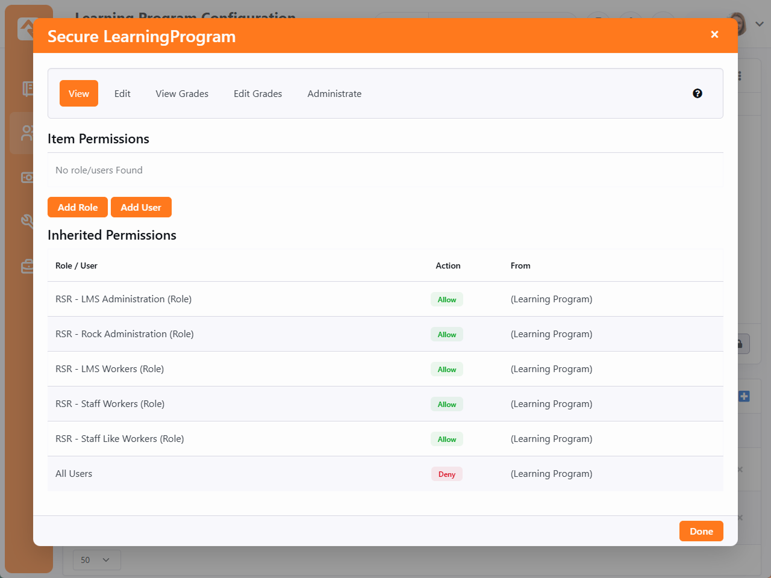The width and height of the screenshot is (771, 578).
Task: Click the wrench tools sidebar icon
Action: pyautogui.click(x=27, y=221)
